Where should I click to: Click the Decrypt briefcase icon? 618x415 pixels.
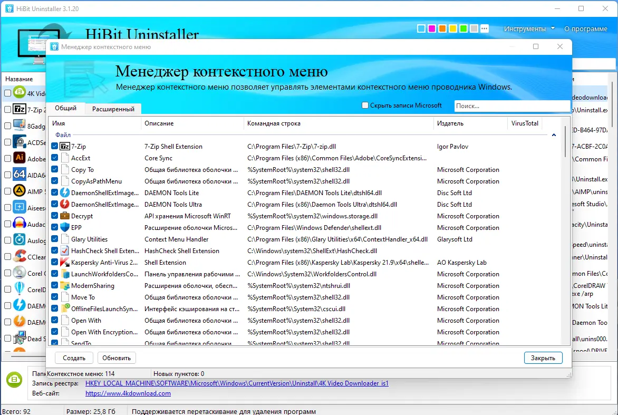click(x=65, y=216)
